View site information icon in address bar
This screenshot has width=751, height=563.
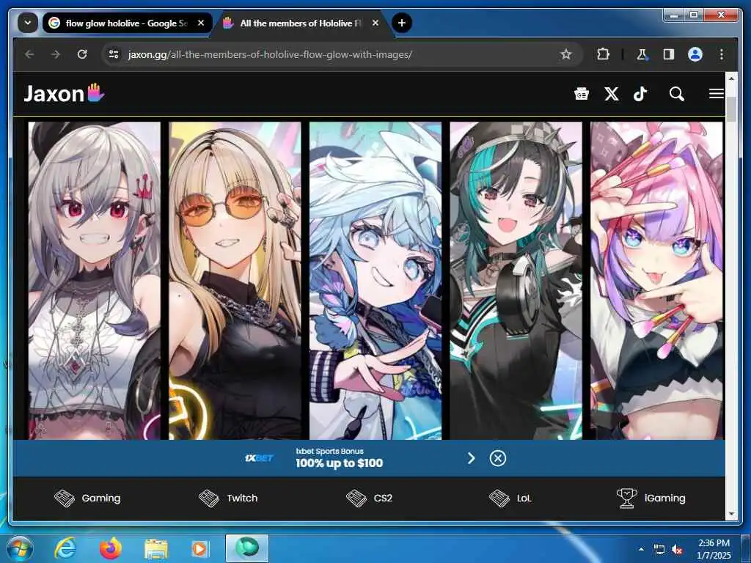114,54
